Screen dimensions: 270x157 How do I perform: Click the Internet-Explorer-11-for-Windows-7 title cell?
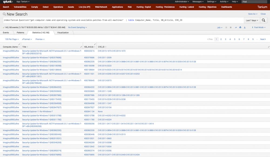(x=37, y=111)
